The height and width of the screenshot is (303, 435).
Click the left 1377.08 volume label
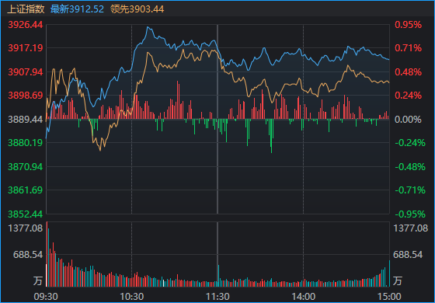[26, 228]
